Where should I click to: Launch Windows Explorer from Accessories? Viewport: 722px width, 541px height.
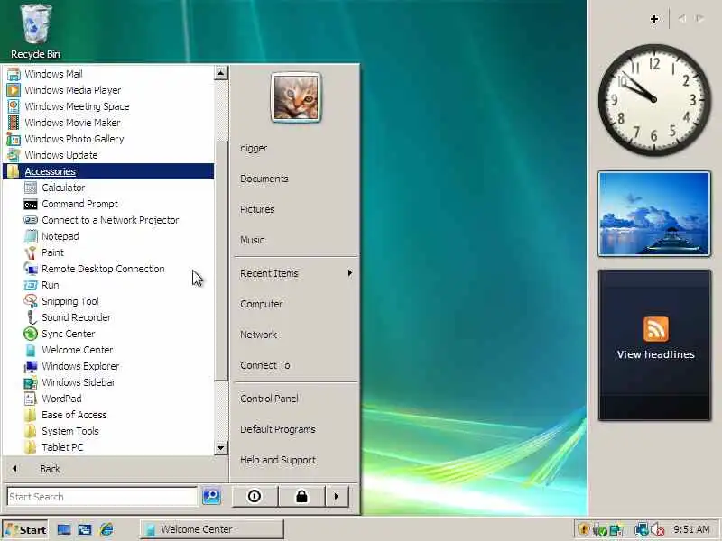coord(71,366)
